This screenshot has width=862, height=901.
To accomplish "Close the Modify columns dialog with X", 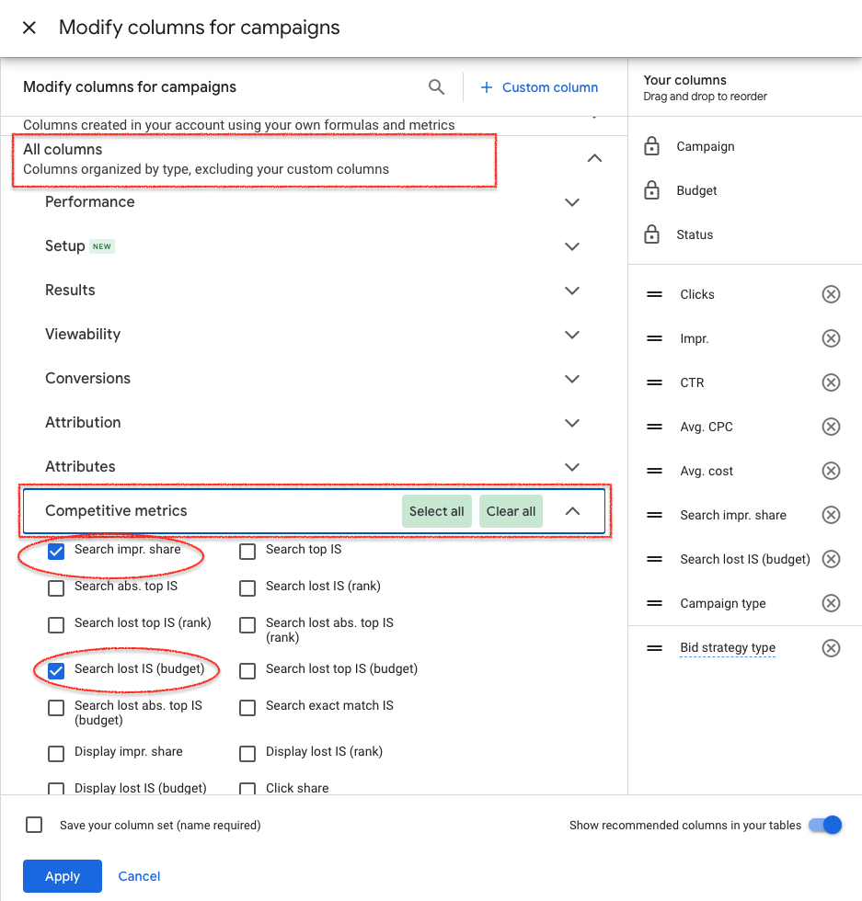I will click(x=29, y=28).
